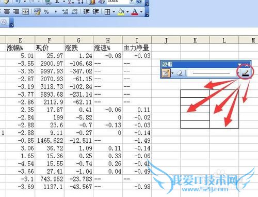This screenshot has width=258, height=197.
Task: Open Excel Help with the question icon
Action: 139,2
